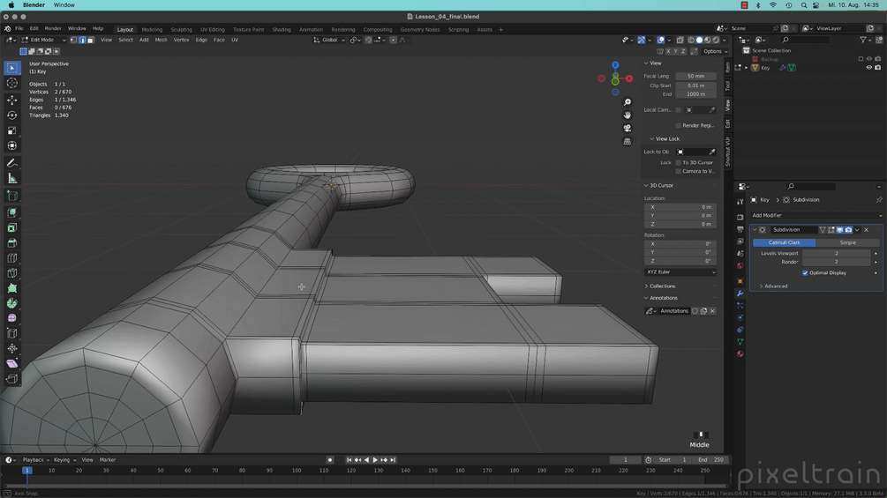Select the Shear tool
This screenshot has width=887, height=498.
pos(11,364)
